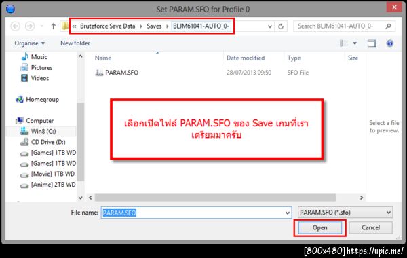The image size is (407, 258).
Task: Close the Set PARAM.SFO dialog
Action: coord(394,7)
